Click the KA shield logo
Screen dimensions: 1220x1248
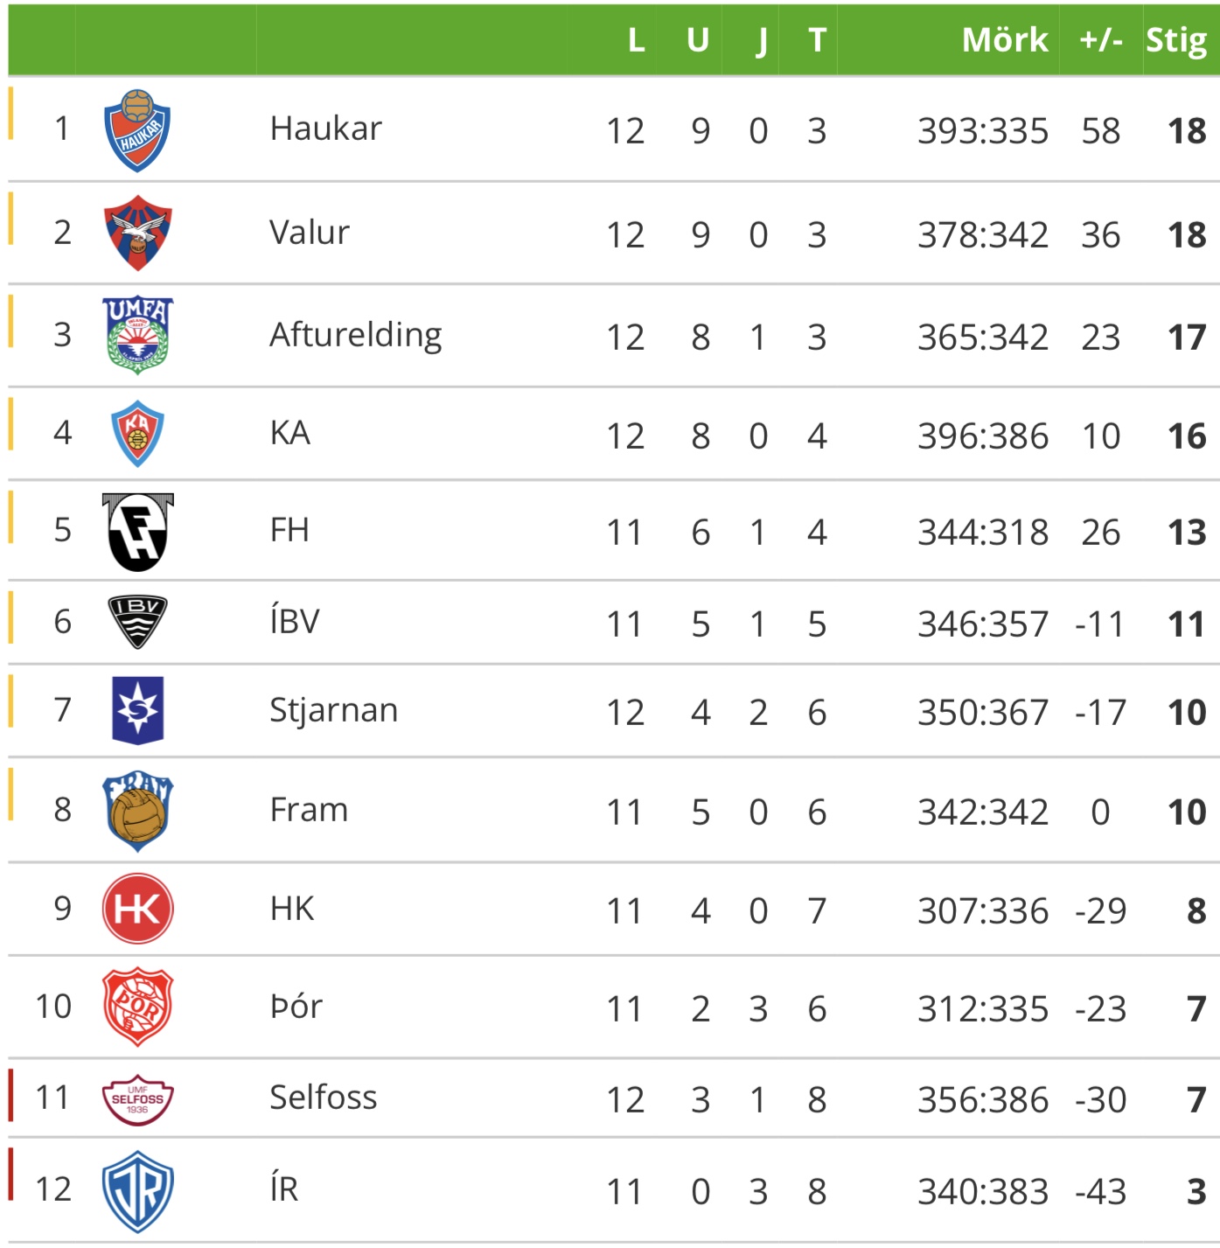[x=137, y=434]
